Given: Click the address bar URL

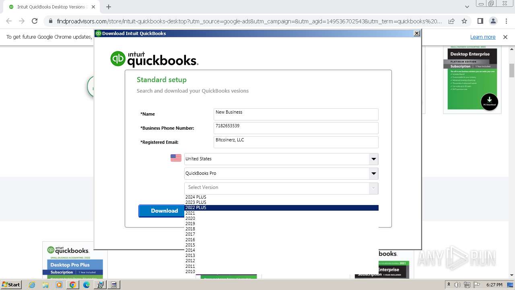Looking at the screenshot, I should point(249,21).
